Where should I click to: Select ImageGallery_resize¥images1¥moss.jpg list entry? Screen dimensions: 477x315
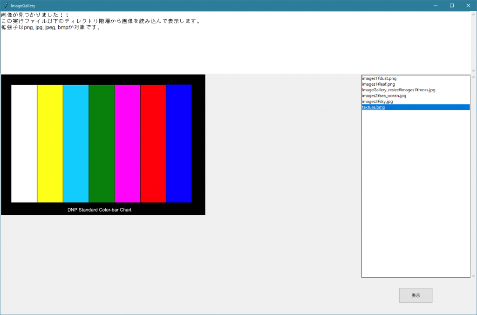click(416, 90)
